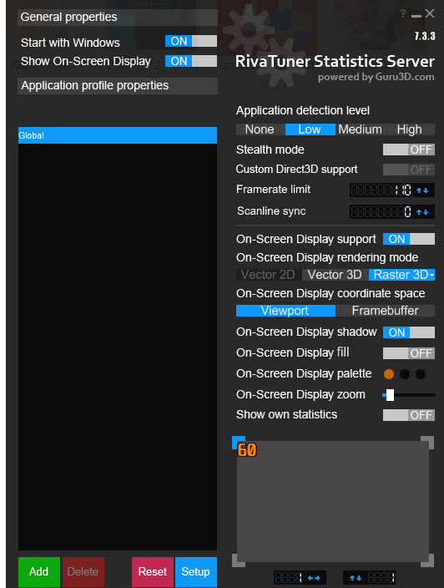Pick the third OSD palette color

point(421,374)
